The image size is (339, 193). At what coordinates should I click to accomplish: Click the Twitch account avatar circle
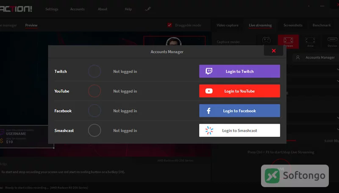(x=94, y=71)
